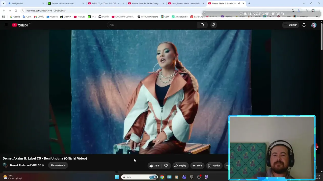Open YouTube notifications bell
Screen dimensions: 323x181
[x=304, y=25]
